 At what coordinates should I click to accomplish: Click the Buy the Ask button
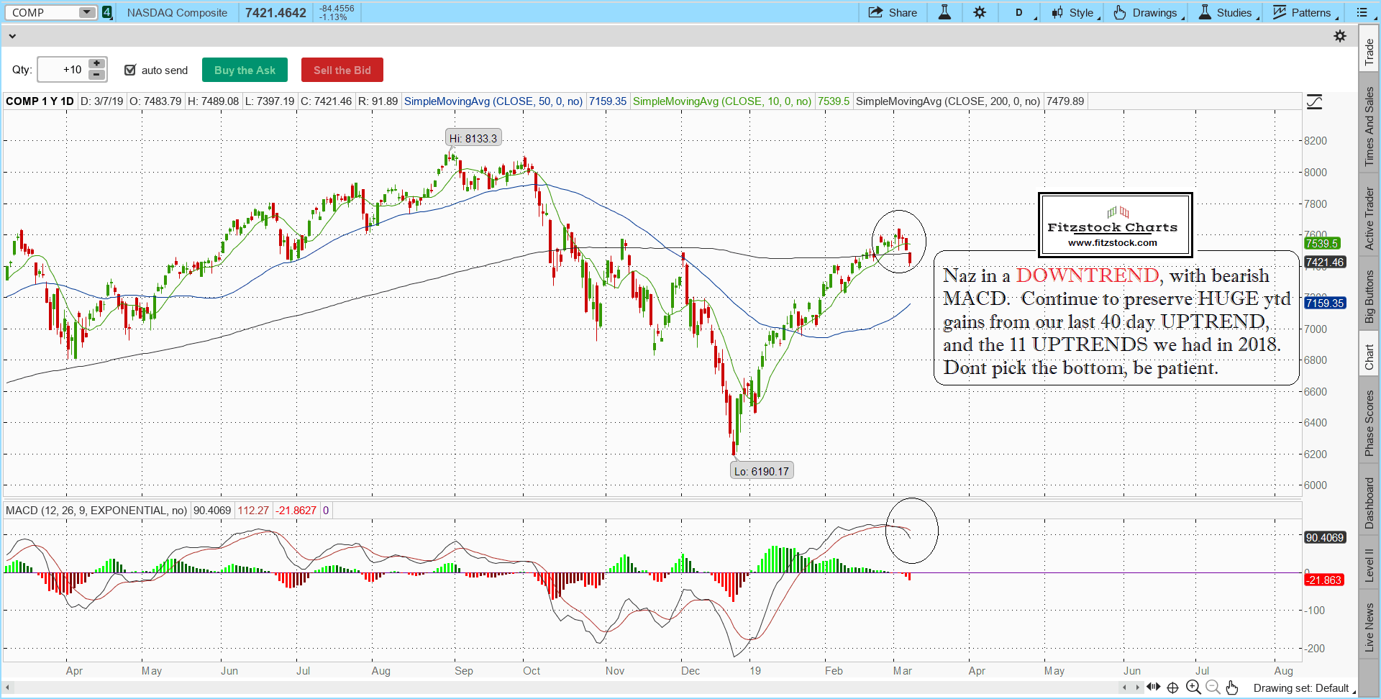click(x=245, y=70)
